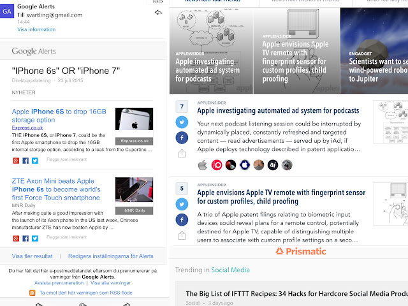This screenshot has height=306, width=408.
Task: Share podcast ad article on Facebook
Action: click(182, 138)
